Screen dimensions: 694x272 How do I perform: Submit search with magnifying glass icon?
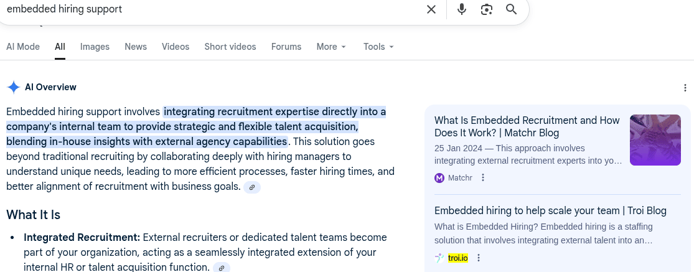[511, 9]
